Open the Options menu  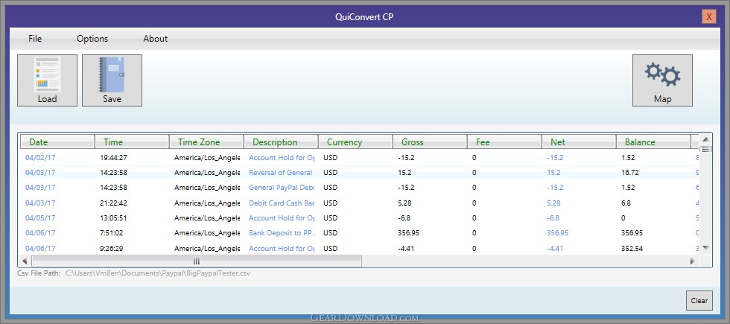point(92,39)
